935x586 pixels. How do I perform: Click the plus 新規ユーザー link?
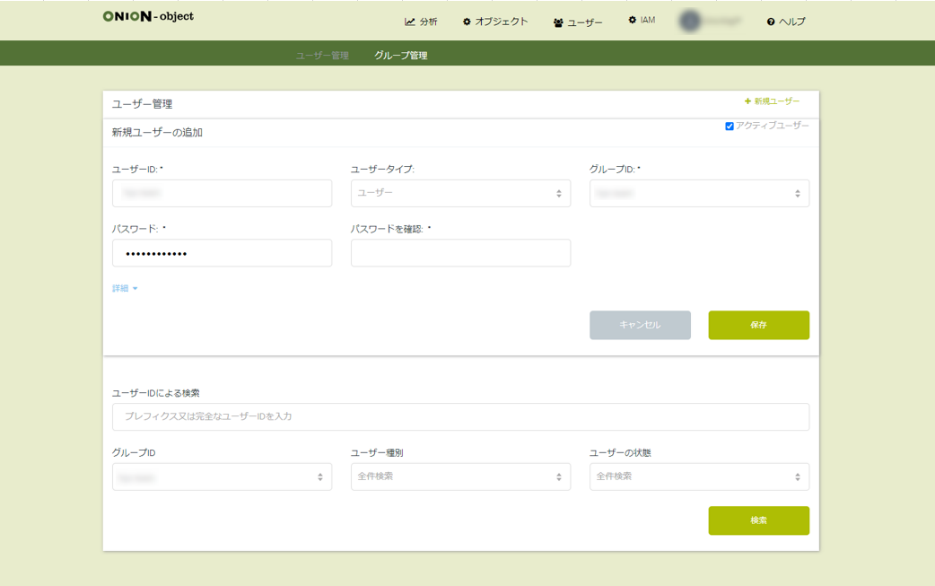[x=772, y=101]
